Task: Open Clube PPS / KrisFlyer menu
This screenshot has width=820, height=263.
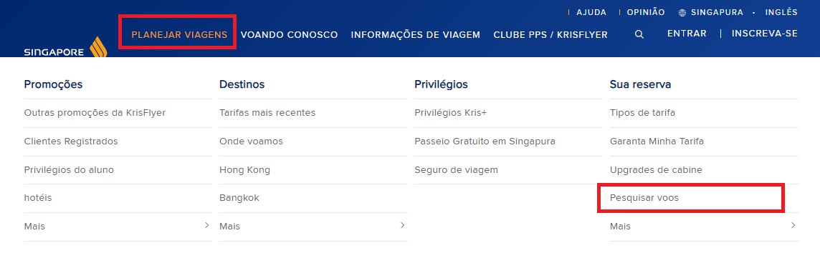Action: (x=550, y=35)
